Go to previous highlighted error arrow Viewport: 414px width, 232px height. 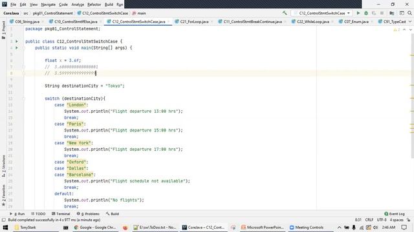pos(404,30)
